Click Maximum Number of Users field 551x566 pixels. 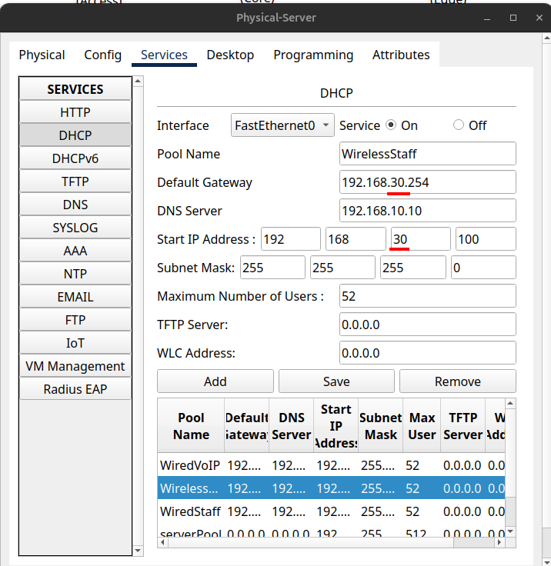tap(427, 296)
